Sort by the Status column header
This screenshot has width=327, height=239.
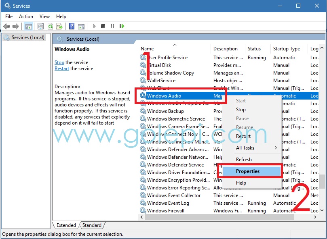click(258, 48)
